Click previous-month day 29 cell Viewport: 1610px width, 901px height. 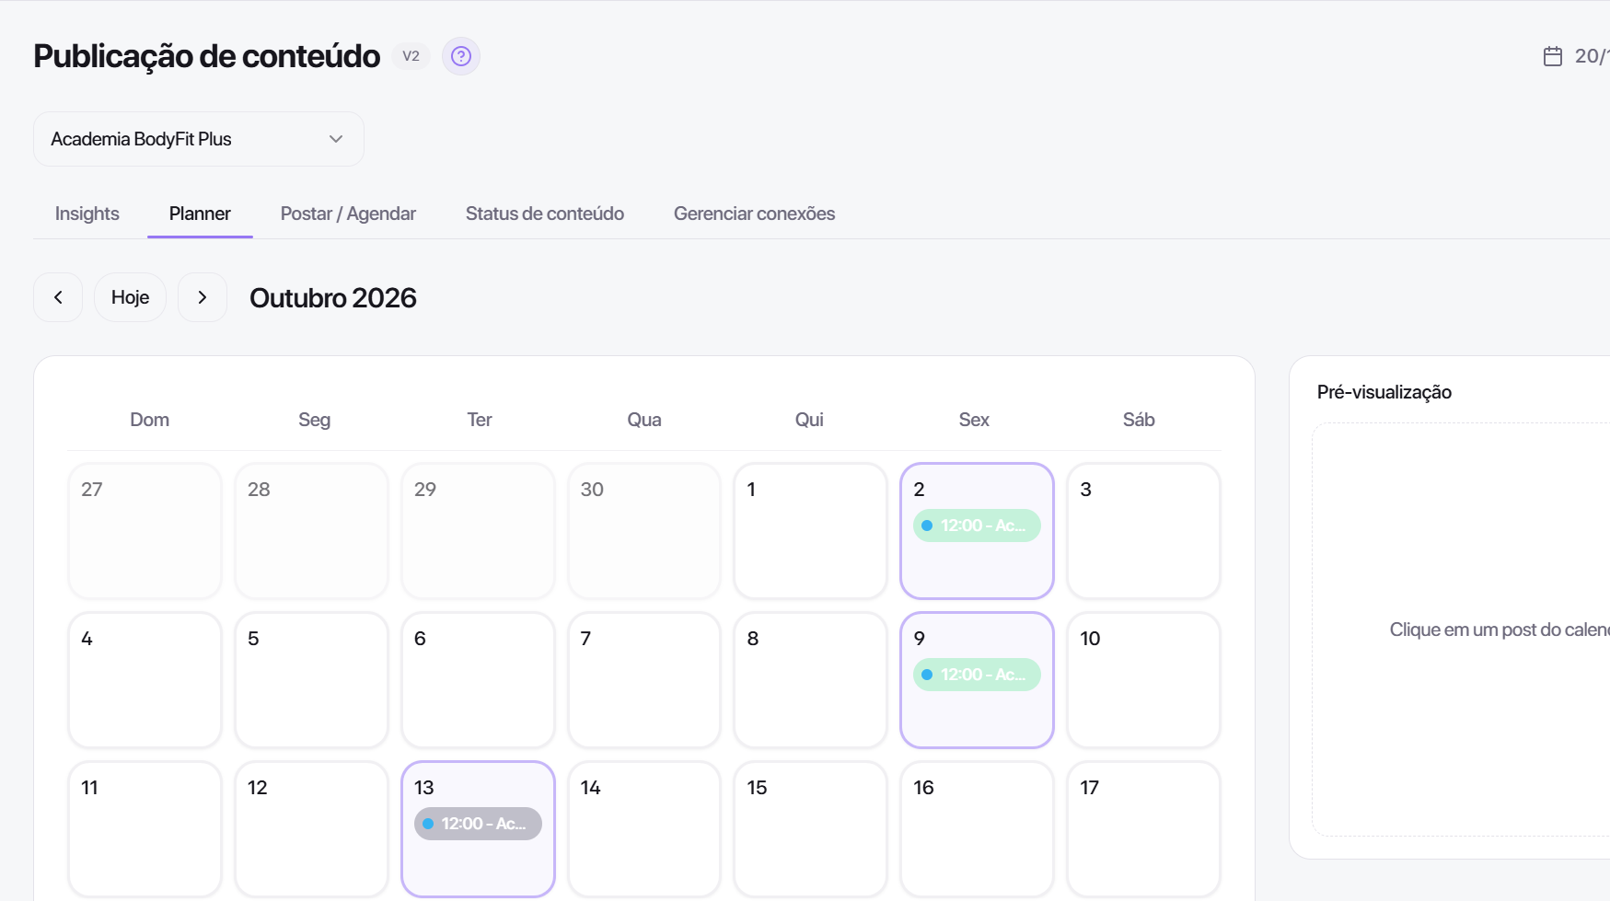coord(478,531)
